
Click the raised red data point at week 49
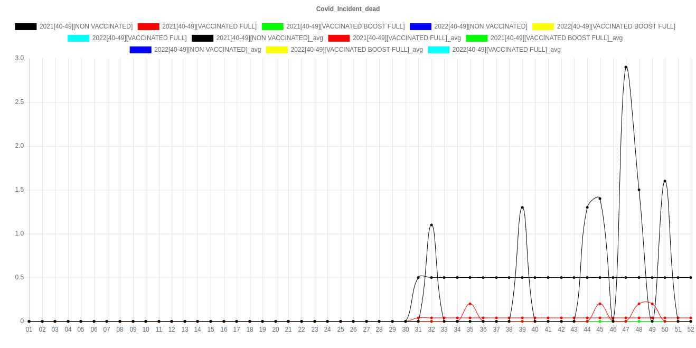pyautogui.click(x=652, y=304)
